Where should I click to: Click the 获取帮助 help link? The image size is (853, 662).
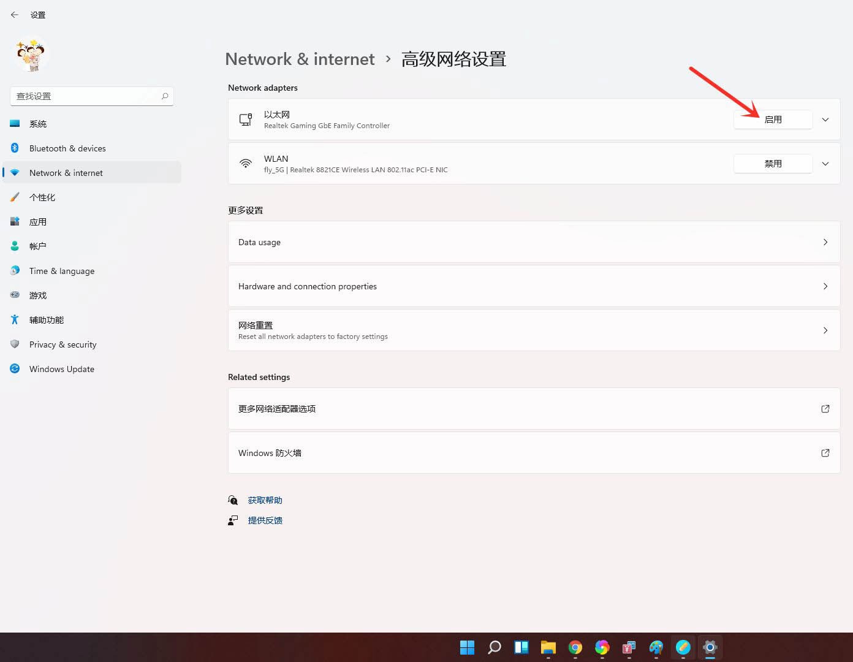[x=265, y=500]
